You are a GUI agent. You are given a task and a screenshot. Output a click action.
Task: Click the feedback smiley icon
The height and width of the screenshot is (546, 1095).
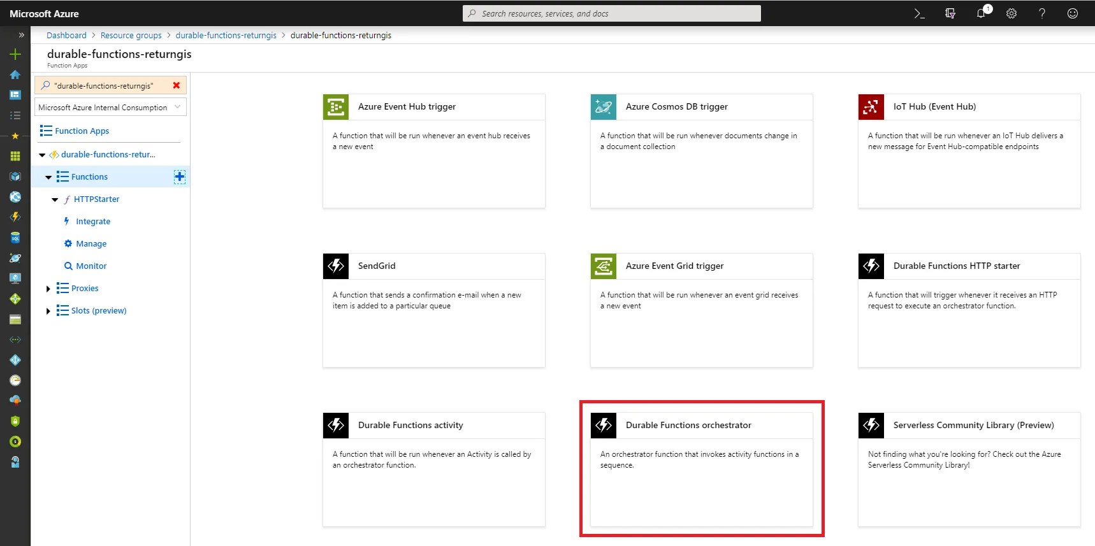click(1073, 13)
